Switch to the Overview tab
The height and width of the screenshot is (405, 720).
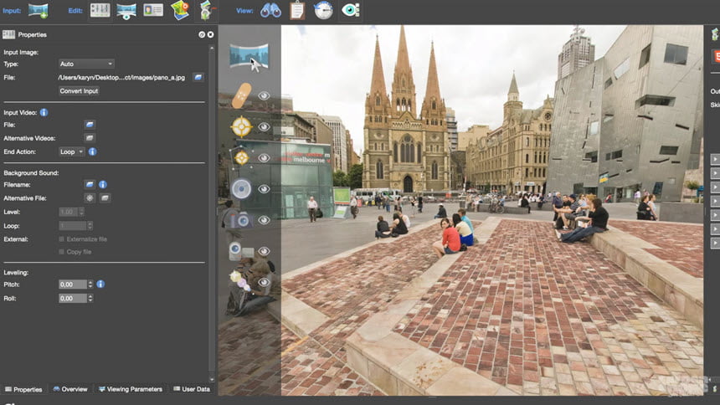pyautogui.click(x=70, y=389)
